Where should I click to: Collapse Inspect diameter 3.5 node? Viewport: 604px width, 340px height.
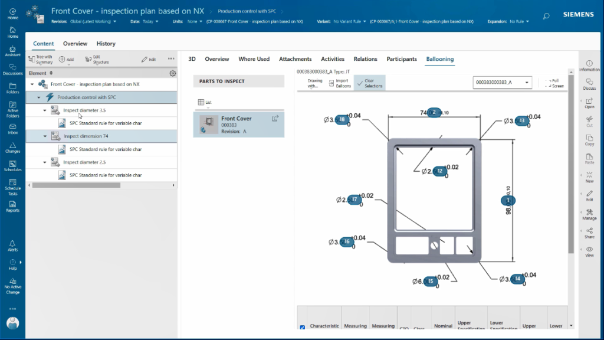pyautogui.click(x=45, y=110)
